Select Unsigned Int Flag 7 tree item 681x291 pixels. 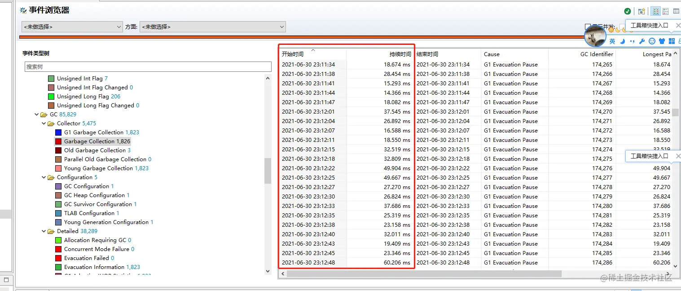82,79
